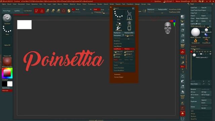Image resolution: width=215 pixels, height=121 pixels.
Task: Open the Document menu
Action: coord(21,4)
